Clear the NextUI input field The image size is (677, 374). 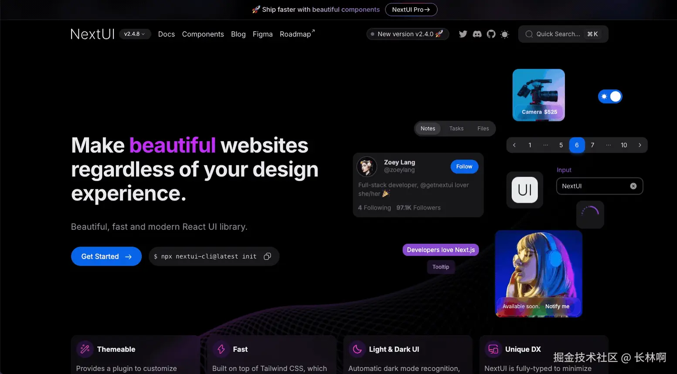[x=633, y=186]
